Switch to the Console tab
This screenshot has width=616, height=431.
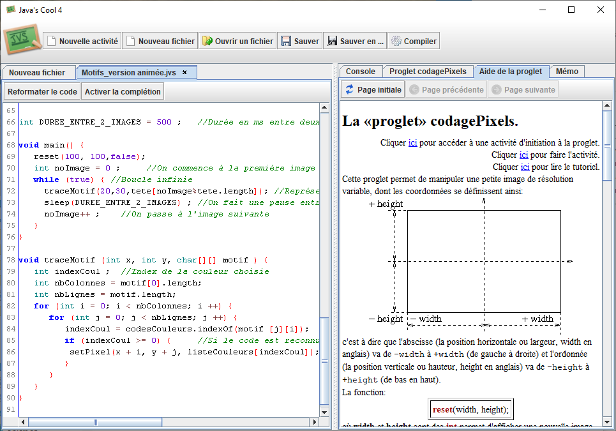(x=360, y=72)
